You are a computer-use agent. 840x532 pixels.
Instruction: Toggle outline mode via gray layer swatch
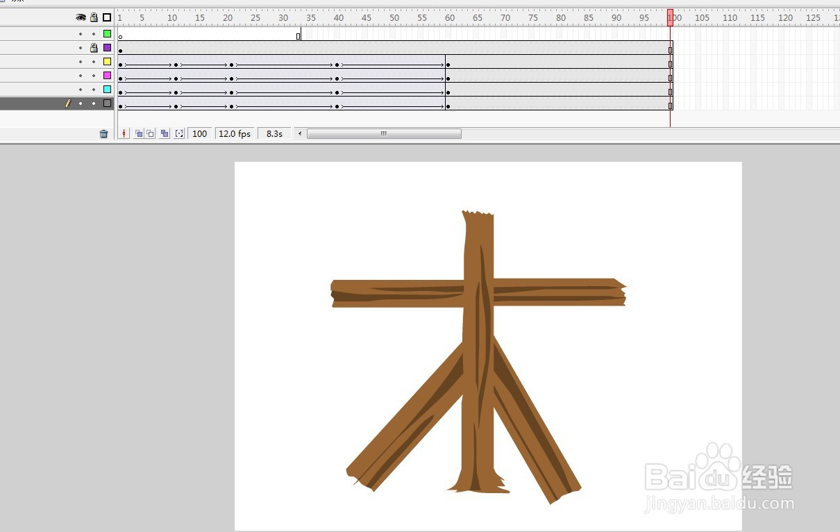pyautogui.click(x=107, y=103)
